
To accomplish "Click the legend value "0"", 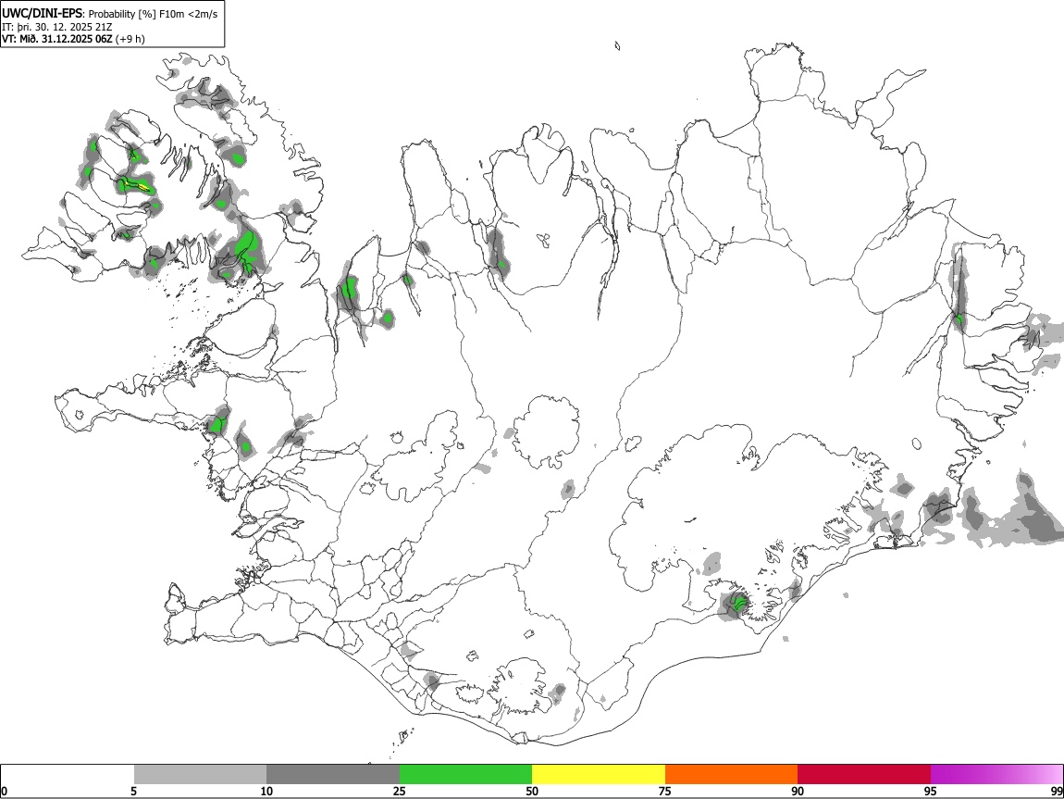I will pyautogui.click(x=4, y=791).
